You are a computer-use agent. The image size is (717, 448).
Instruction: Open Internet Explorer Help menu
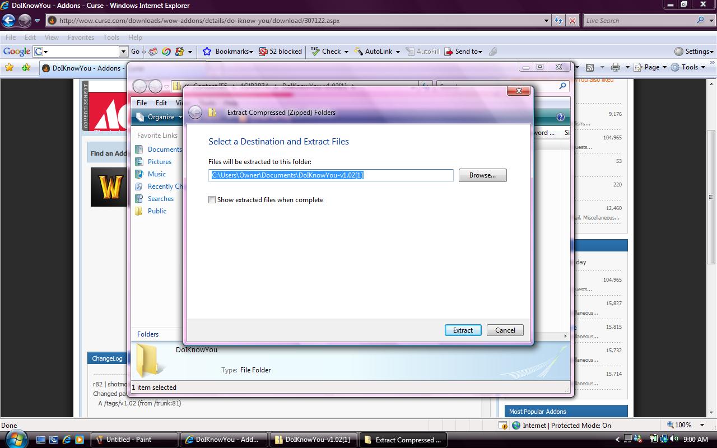click(135, 37)
